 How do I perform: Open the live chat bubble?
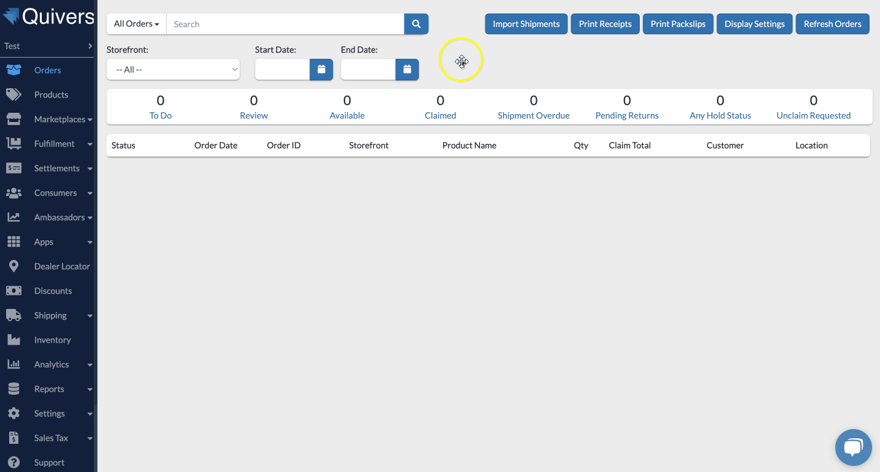click(854, 447)
